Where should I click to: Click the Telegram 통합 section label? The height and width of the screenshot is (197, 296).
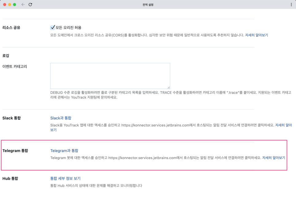pyautogui.click(x=15, y=151)
